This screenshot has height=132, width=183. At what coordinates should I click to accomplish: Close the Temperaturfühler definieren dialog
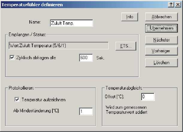click(x=178, y=5)
